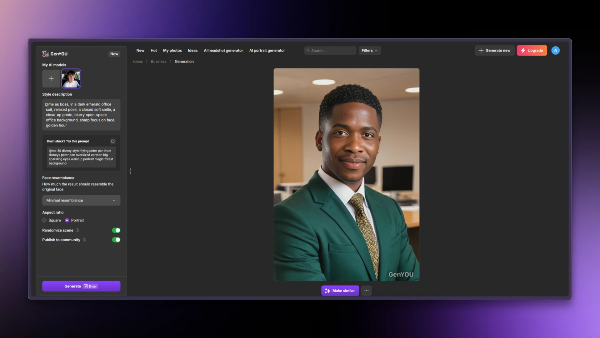Viewport: 600px width, 338px height.
Task: Collapse the left sidebar panel handle
Action: (130, 171)
